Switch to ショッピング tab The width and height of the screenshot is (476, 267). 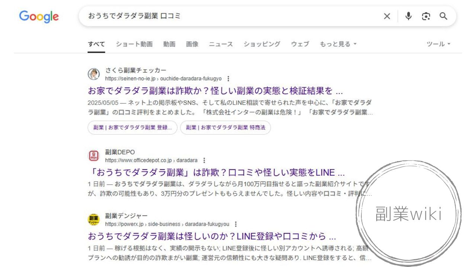pos(262,44)
